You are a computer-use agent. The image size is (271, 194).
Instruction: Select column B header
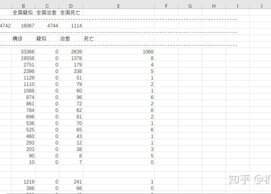tap(23, 6)
